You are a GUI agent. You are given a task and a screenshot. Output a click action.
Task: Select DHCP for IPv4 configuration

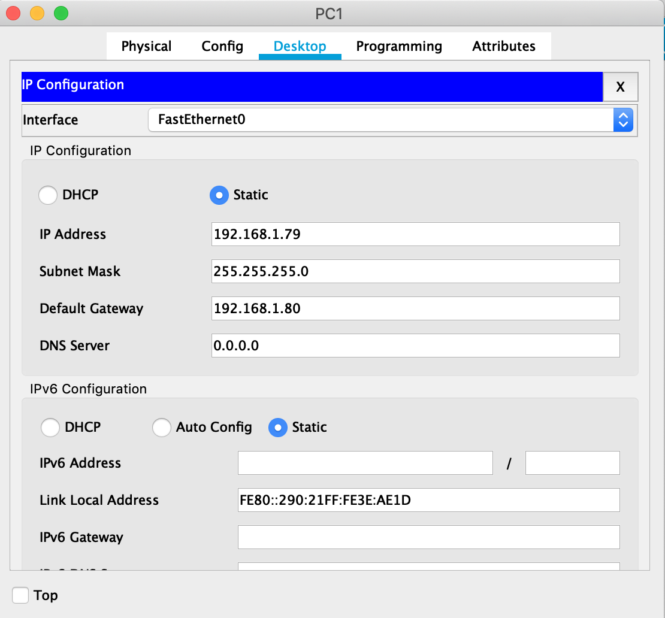[x=49, y=195]
